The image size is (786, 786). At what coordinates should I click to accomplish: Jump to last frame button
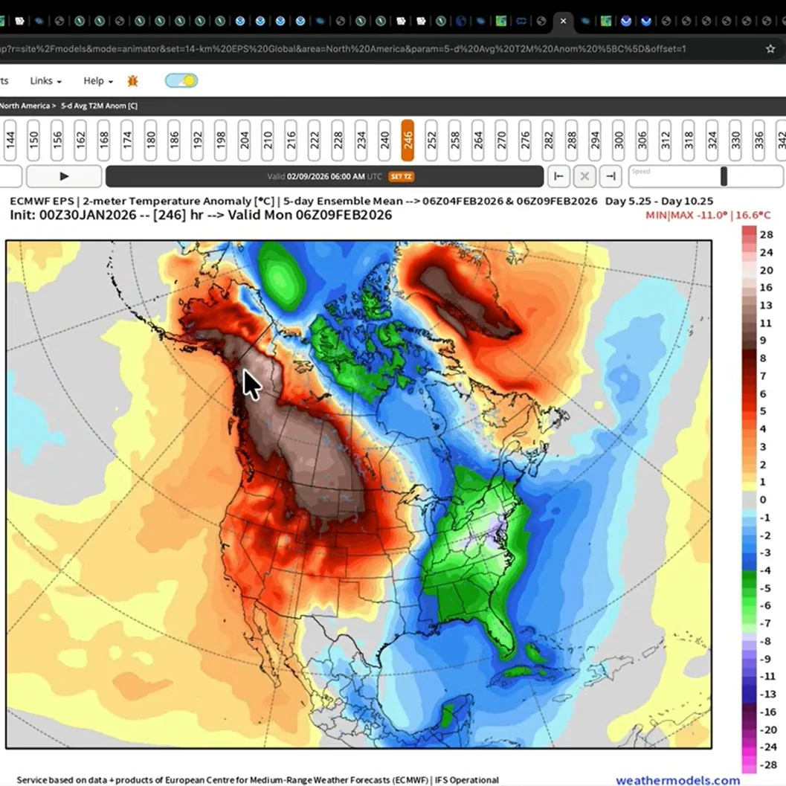coord(611,176)
